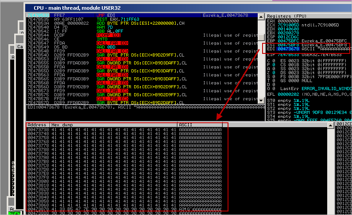352x215 pixels.
Task: Click the Registers (FPU) header bar
Action: [x=306, y=15]
